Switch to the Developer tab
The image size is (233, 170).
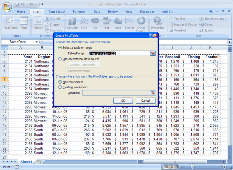147,12
